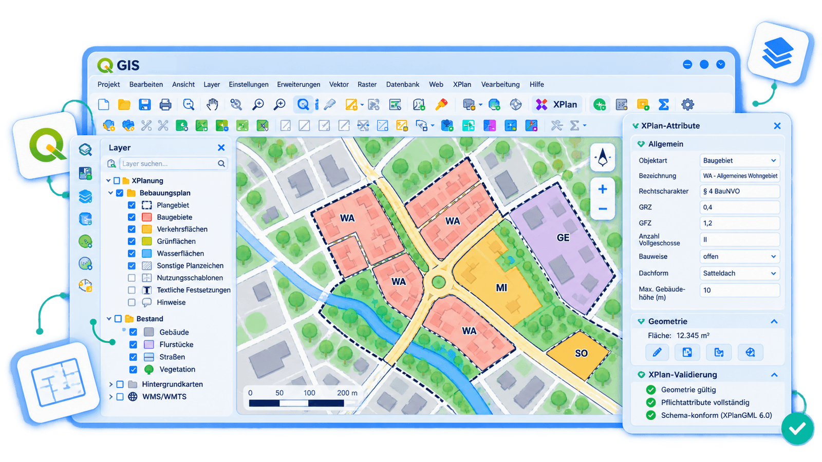The width and height of the screenshot is (822, 462).
Task: Zoom in with the map plus button
Action: click(x=603, y=189)
